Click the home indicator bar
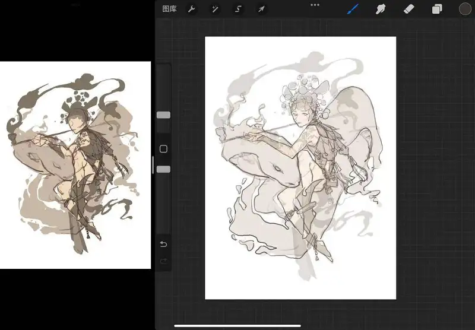Viewport: 475px width, 330px height. point(237,326)
